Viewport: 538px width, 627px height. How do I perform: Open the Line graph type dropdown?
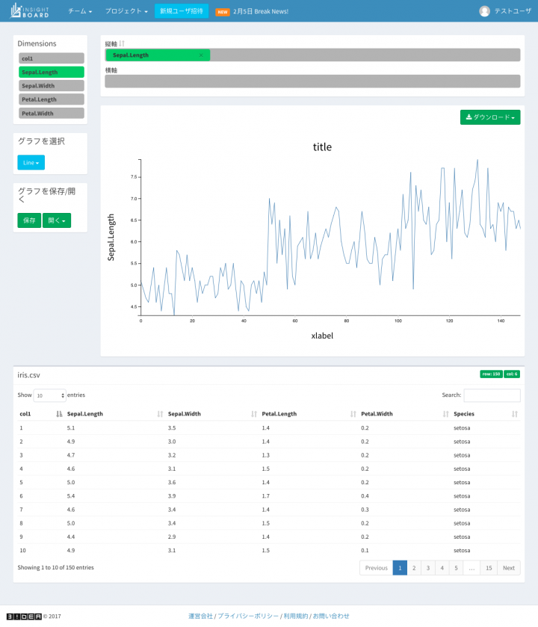31,162
